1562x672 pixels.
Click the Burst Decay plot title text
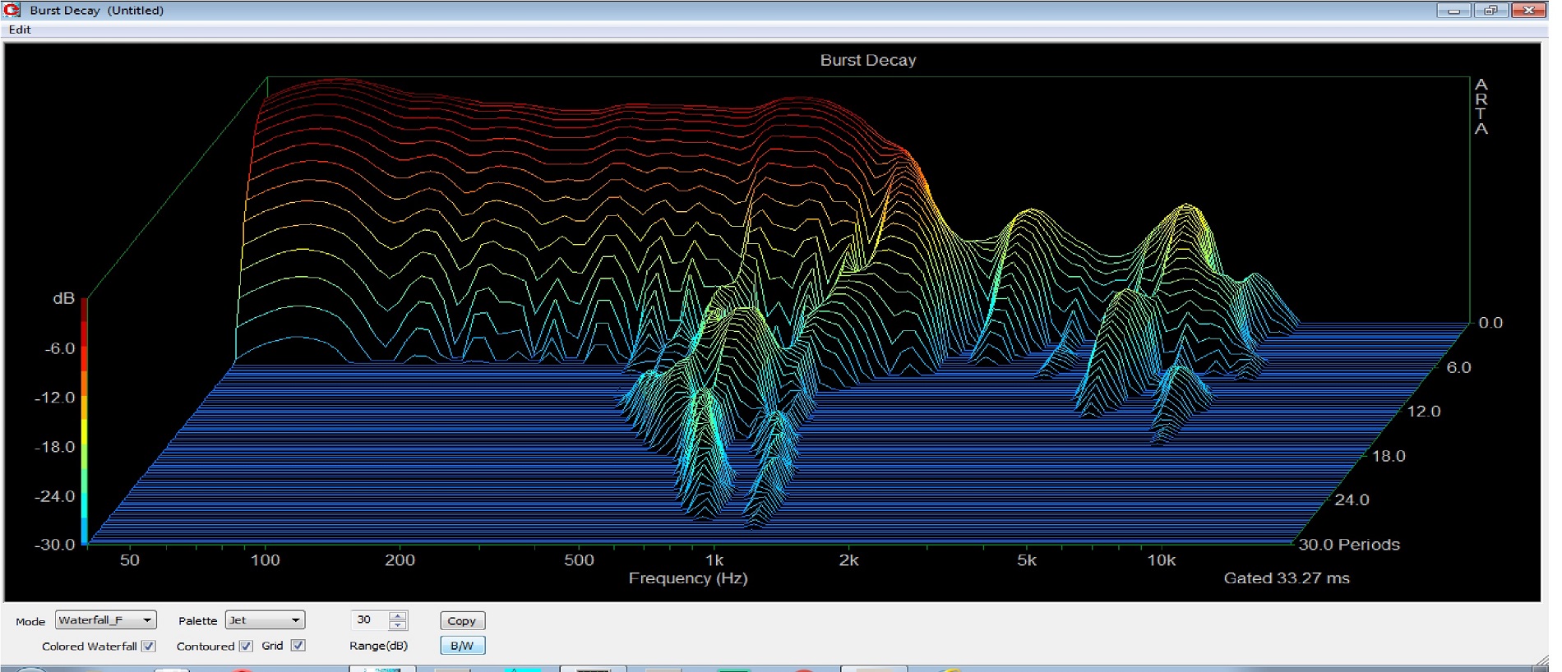click(867, 60)
